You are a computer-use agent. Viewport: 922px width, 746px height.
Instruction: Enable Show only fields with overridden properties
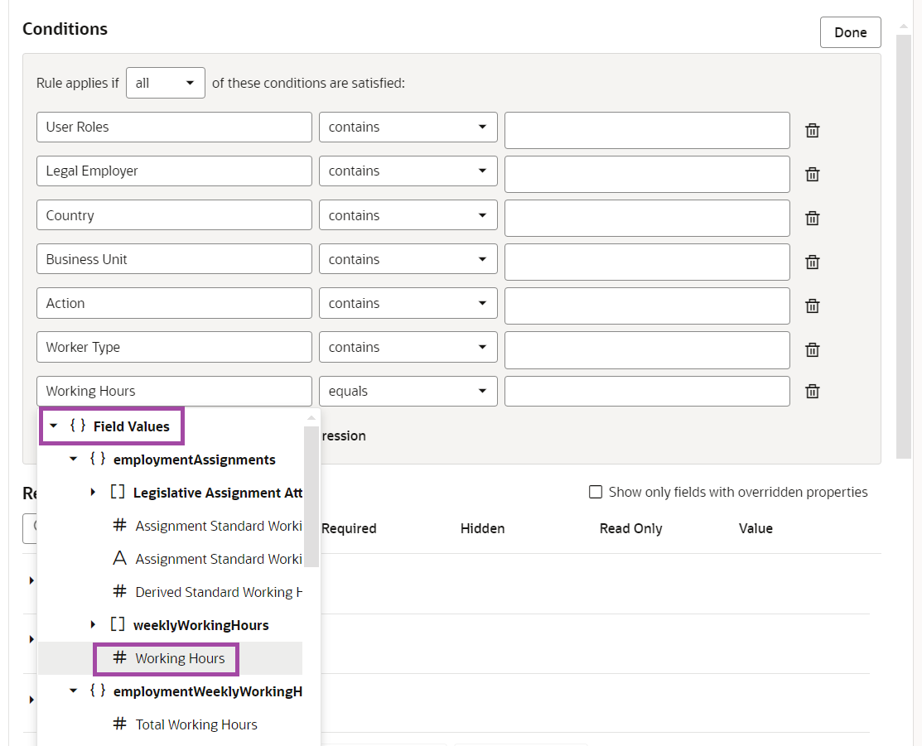[x=595, y=492]
